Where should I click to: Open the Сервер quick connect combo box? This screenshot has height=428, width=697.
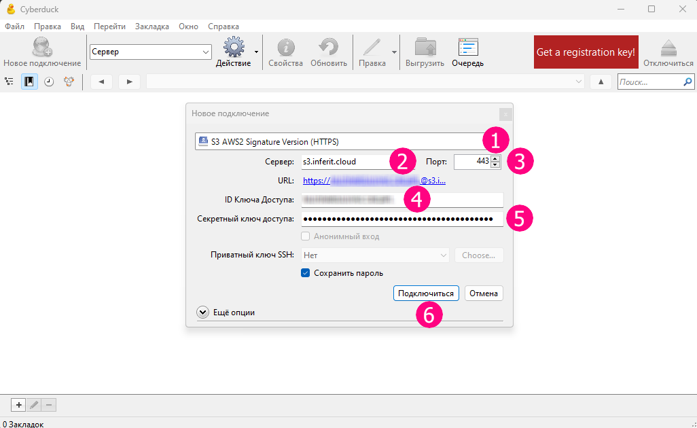(150, 52)
